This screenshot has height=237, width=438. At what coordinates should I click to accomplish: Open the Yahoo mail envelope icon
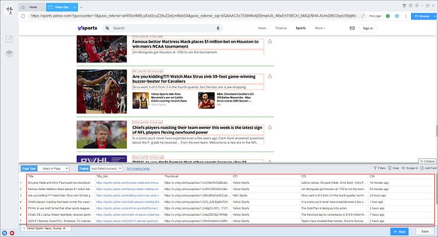coord(352,28)
